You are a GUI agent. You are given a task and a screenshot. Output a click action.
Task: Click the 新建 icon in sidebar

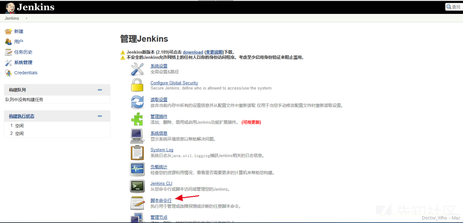[8, 31]
